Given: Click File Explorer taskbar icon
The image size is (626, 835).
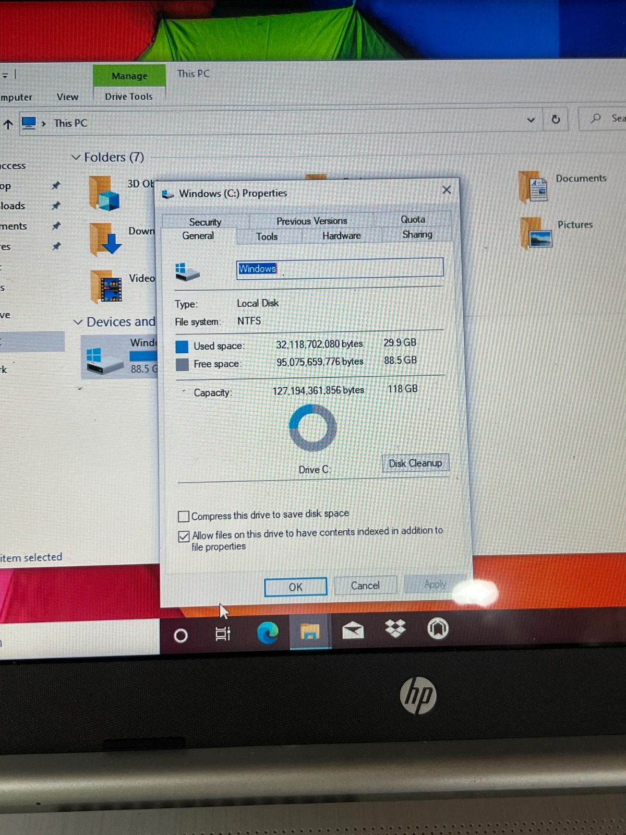Looking at the screenshot, I should tap(310, 631).
